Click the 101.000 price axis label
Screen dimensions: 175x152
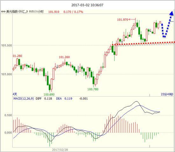(x=6, y=74)
